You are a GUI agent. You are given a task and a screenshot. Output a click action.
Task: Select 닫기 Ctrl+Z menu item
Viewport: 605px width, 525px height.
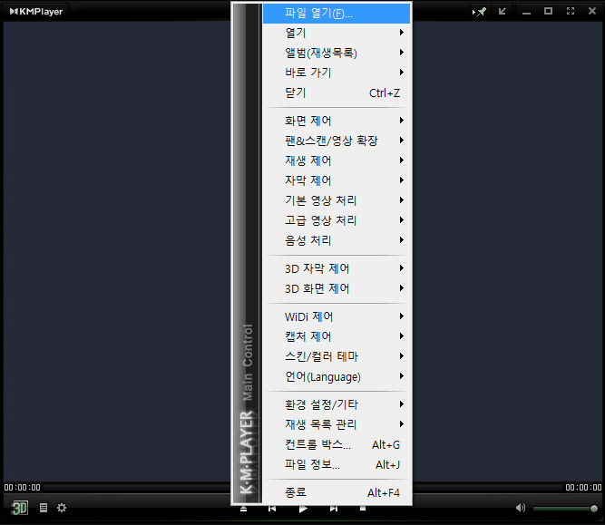[x=337, y=92]
